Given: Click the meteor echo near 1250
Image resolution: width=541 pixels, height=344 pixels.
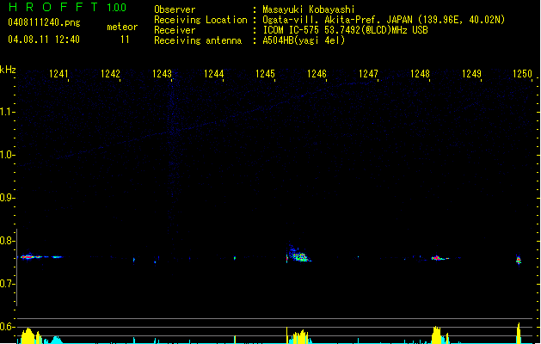Looking at the screenshot, I should 519,260.
